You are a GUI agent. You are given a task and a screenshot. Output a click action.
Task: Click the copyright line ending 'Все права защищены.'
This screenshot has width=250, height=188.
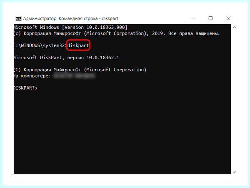pyautogui.click(x=116, y=33)
